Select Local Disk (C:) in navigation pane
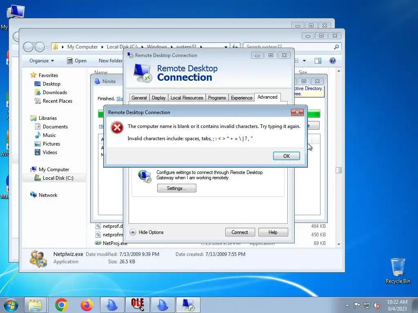 [x=58, y=178]
